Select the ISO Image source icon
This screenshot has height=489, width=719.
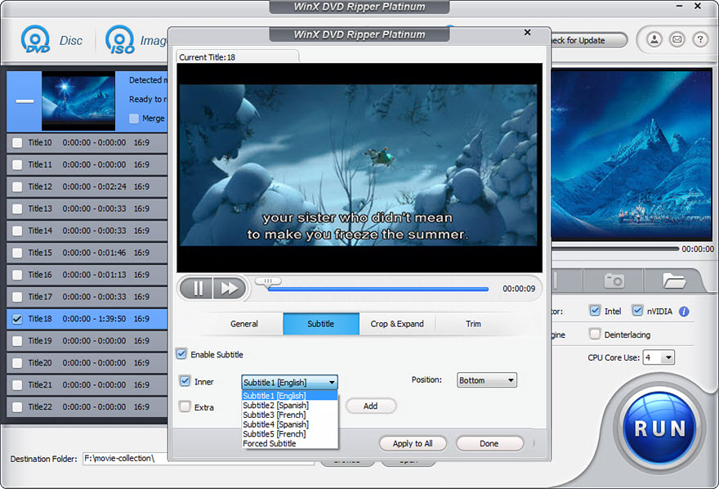[x=119, y=39]
